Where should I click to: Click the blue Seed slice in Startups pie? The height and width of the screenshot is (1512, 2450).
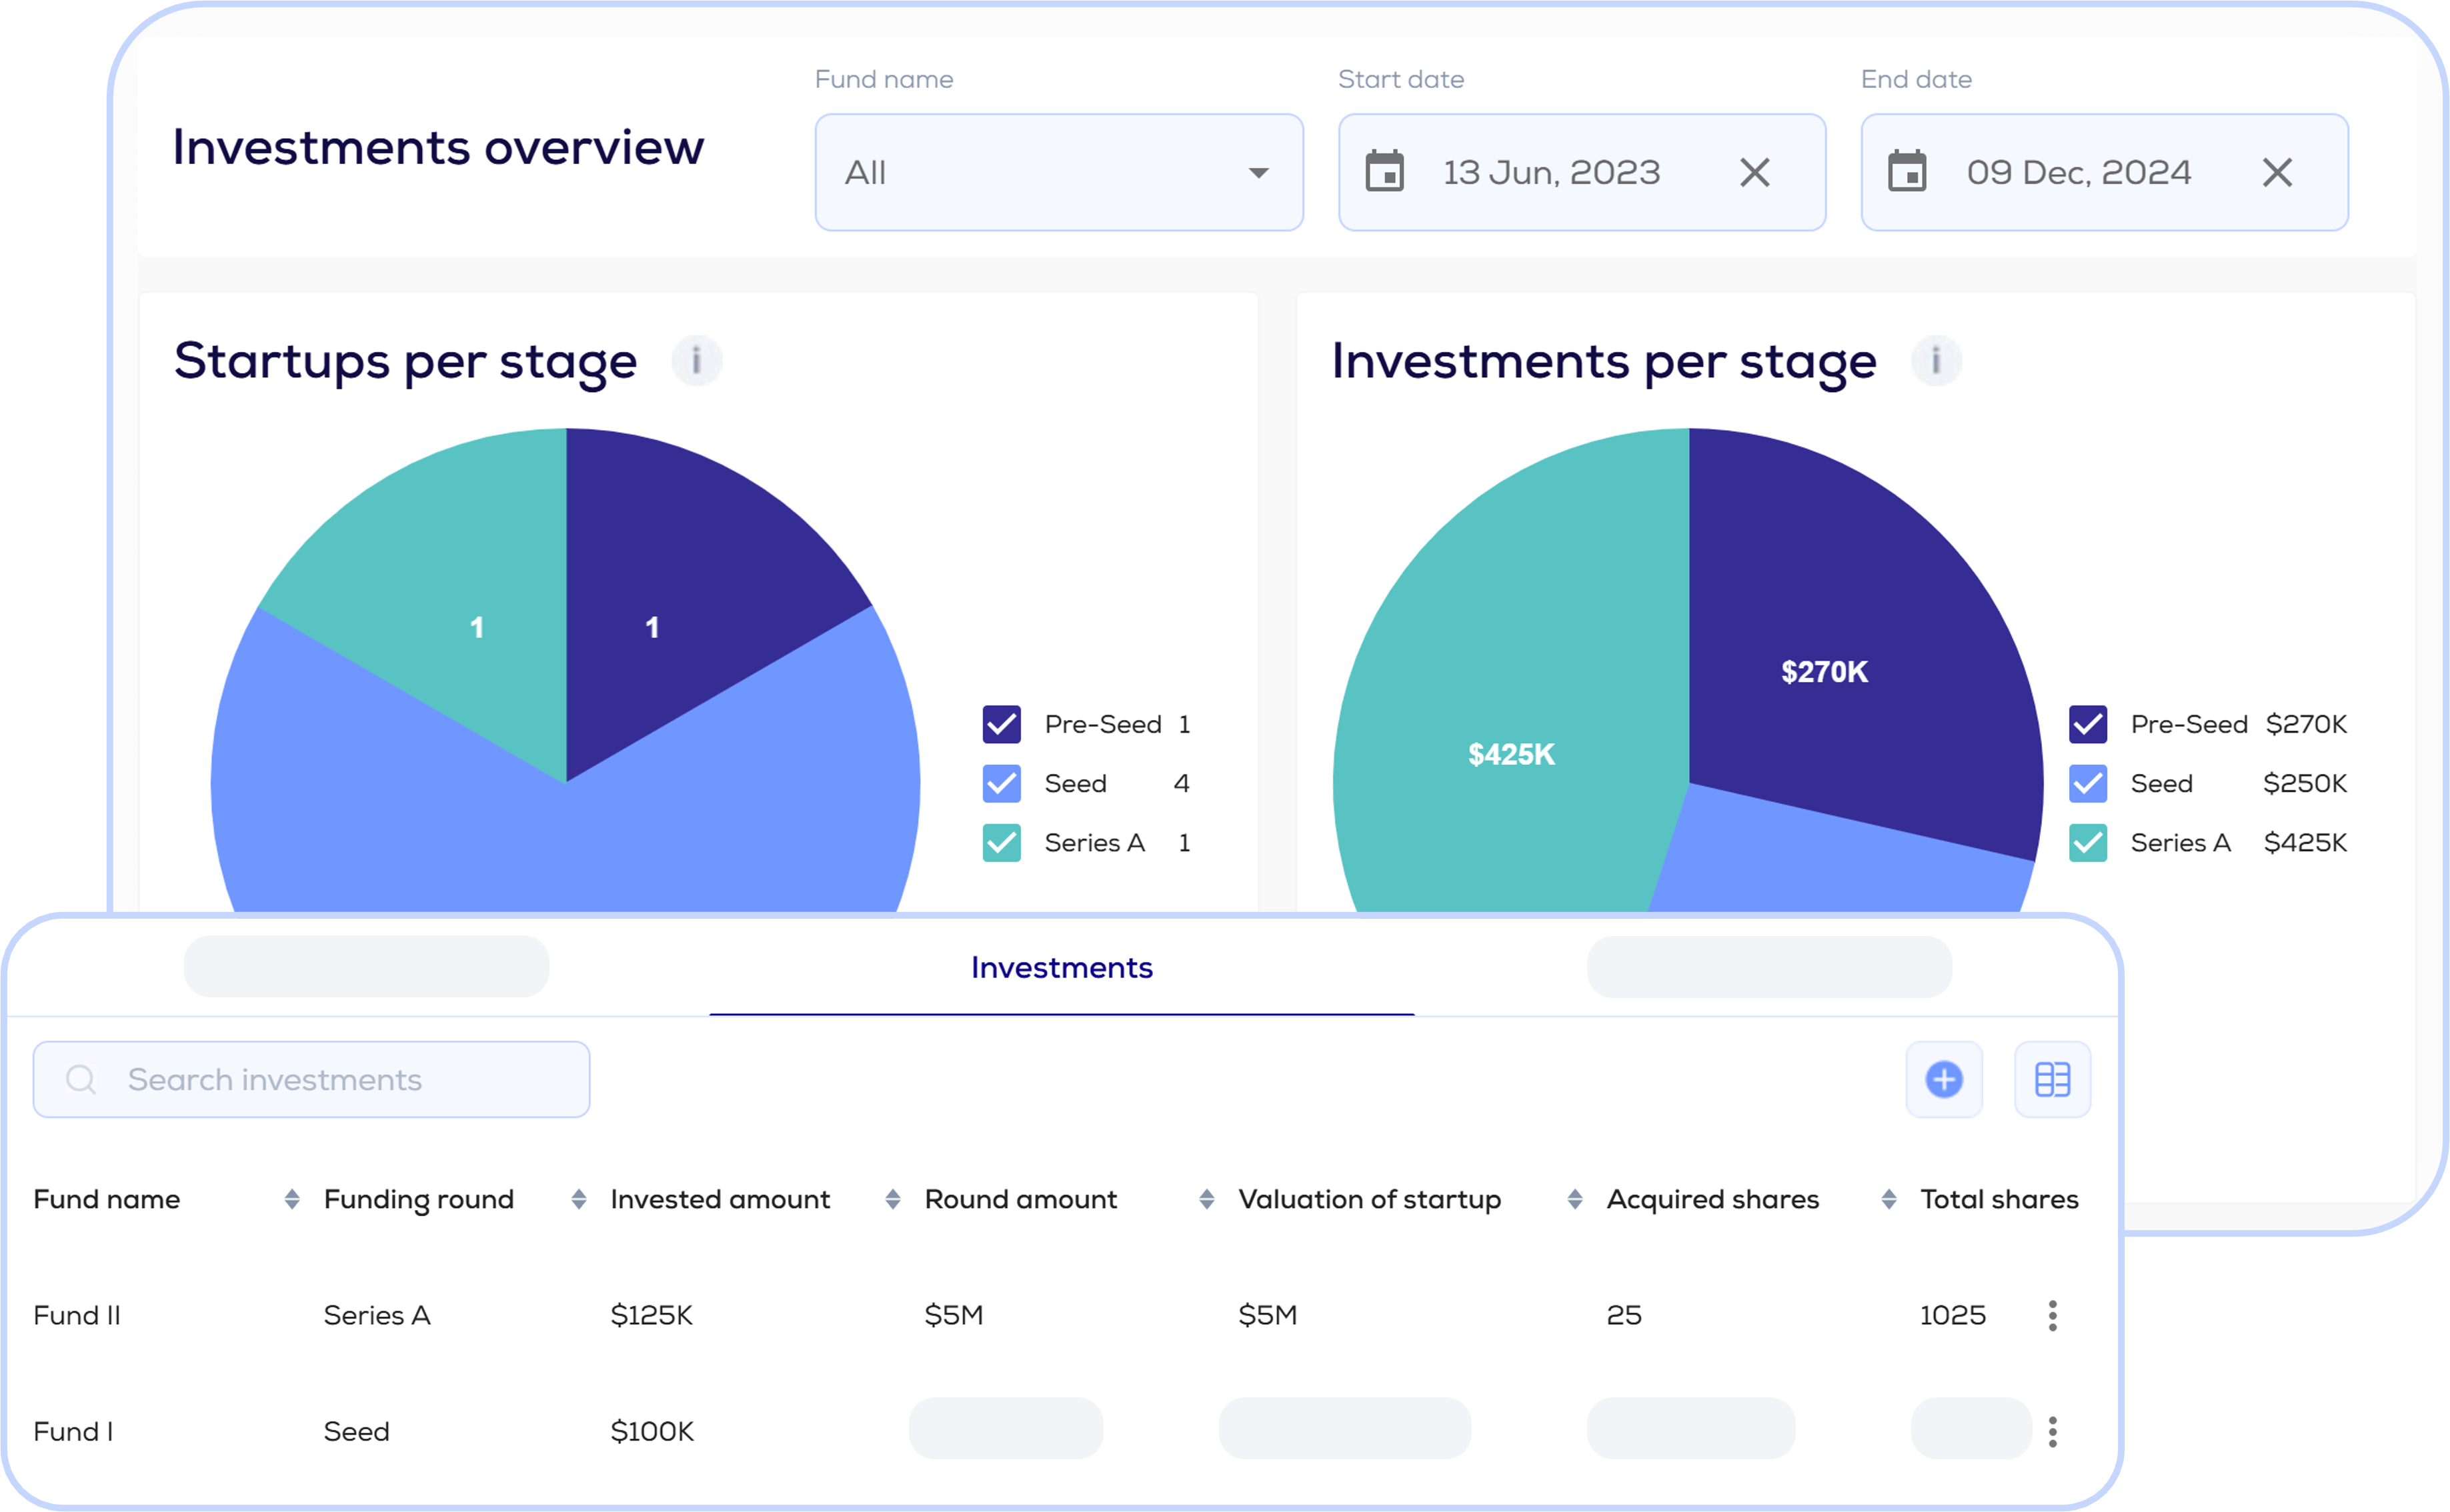(x=565, y=850)
